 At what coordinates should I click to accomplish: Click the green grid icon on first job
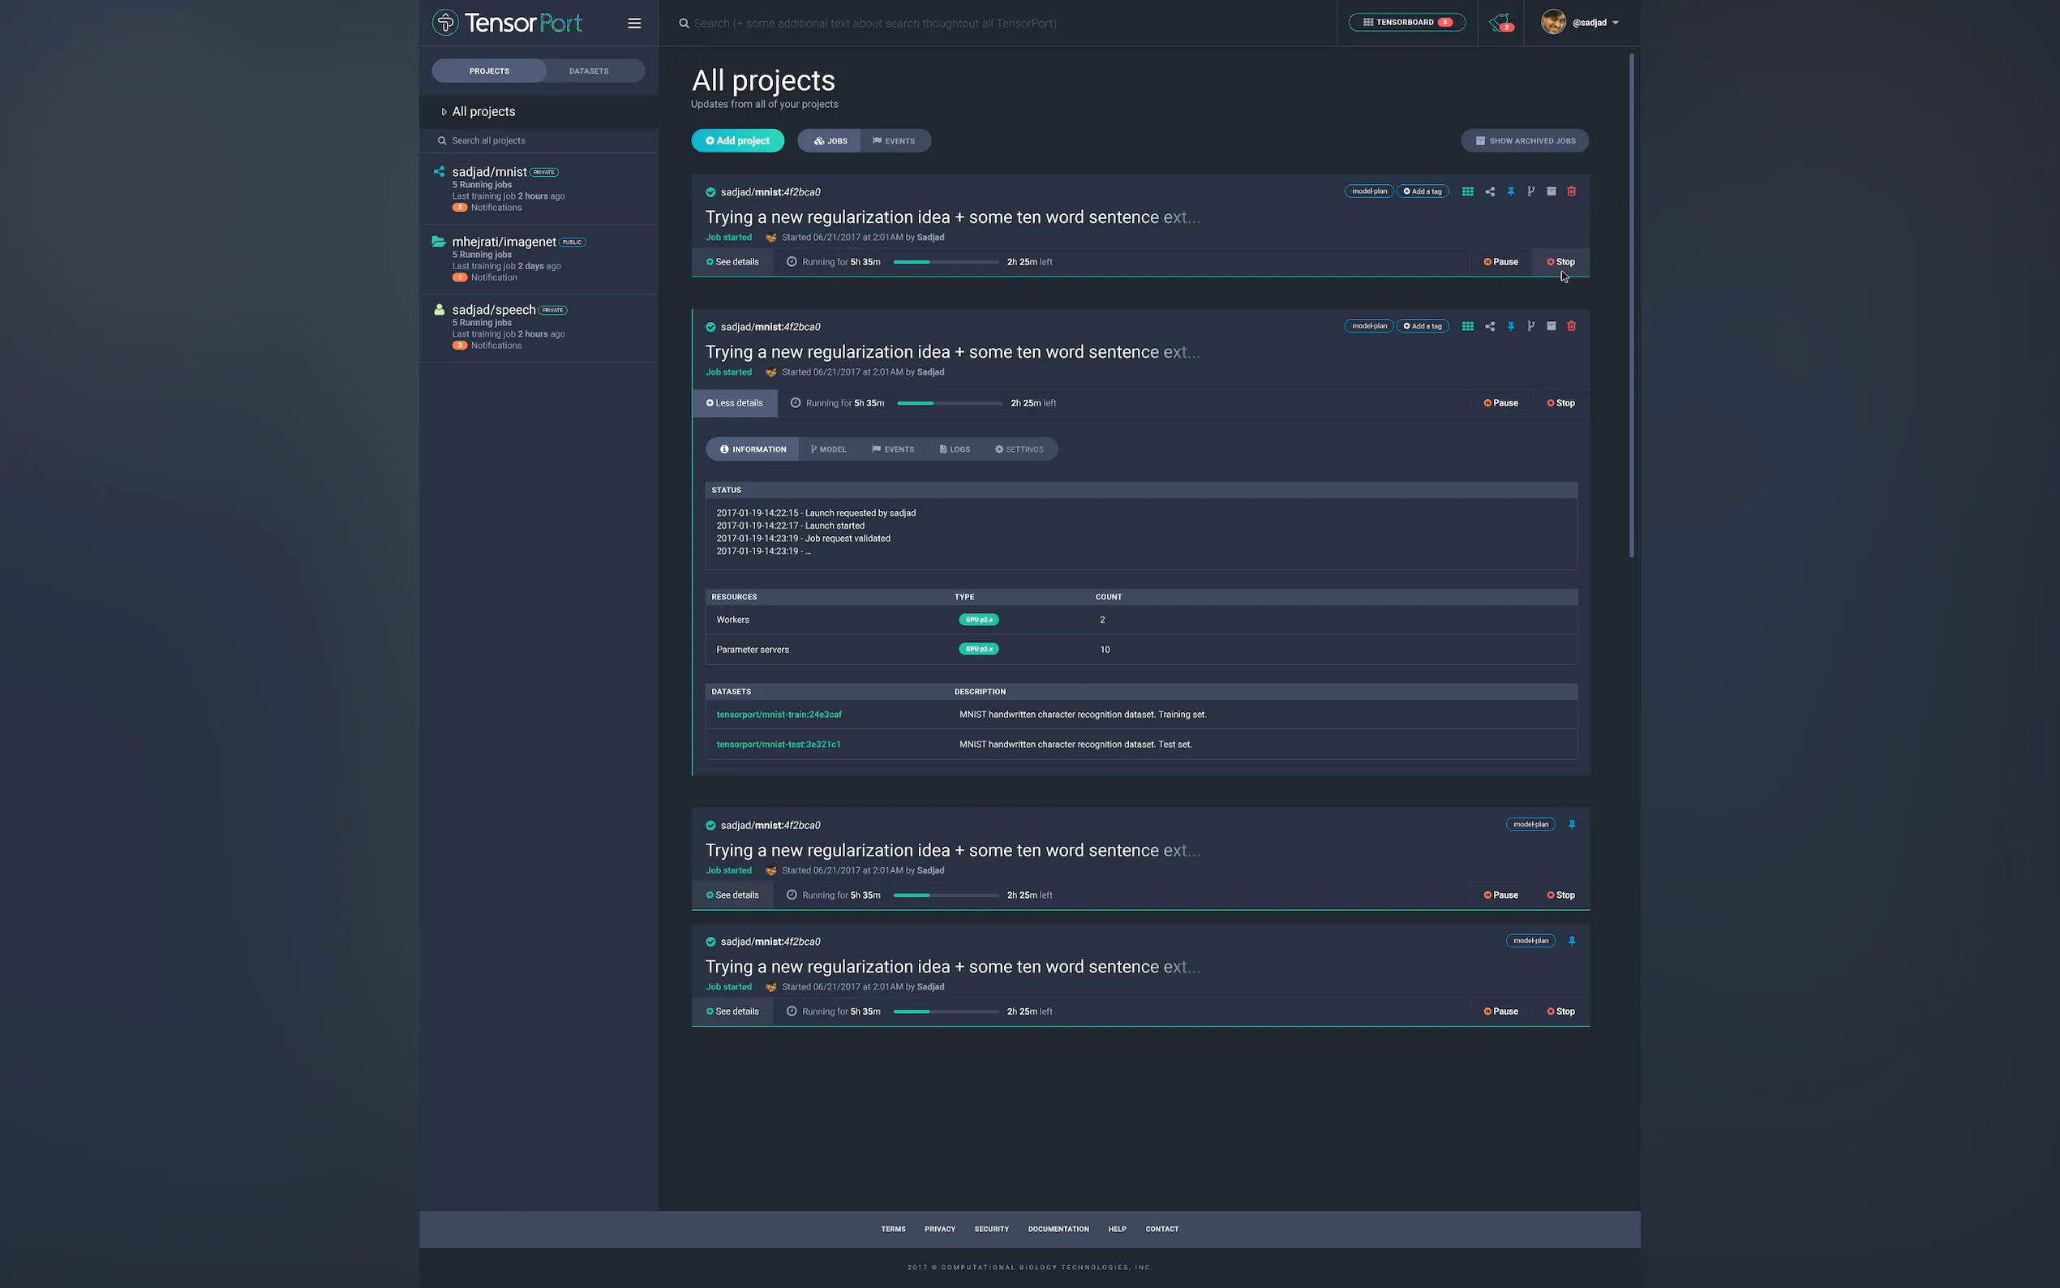[1467, 191]
